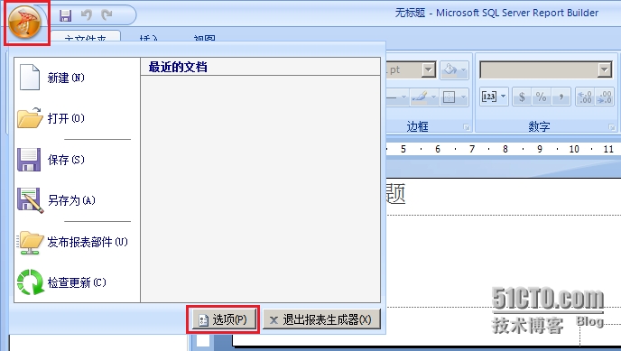Select 检查更新(C) menu entry

(x=77, y=282)
